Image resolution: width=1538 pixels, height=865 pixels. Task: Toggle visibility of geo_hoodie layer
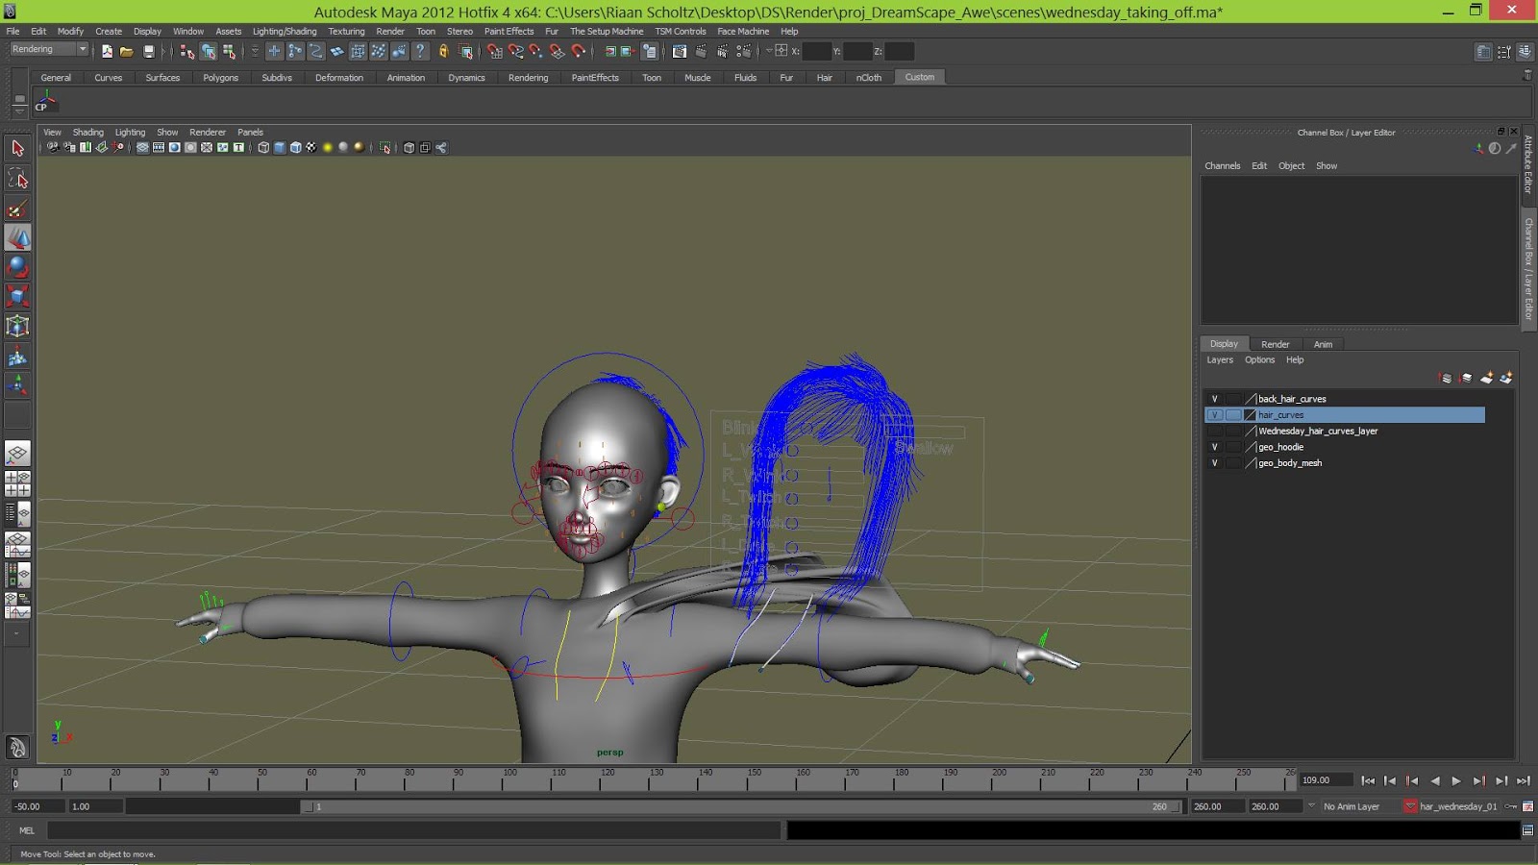[x=1214, y=447]
